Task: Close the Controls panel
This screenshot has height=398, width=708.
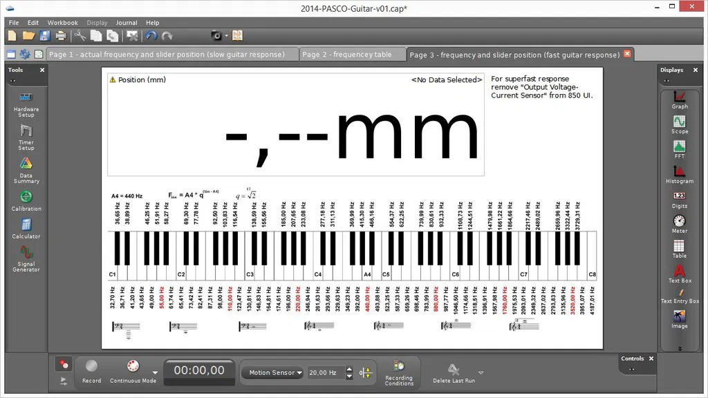Action: coord(651,359)
